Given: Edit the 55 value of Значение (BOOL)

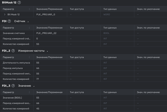Looking at the screenshot, I should (x=50, y=98).
